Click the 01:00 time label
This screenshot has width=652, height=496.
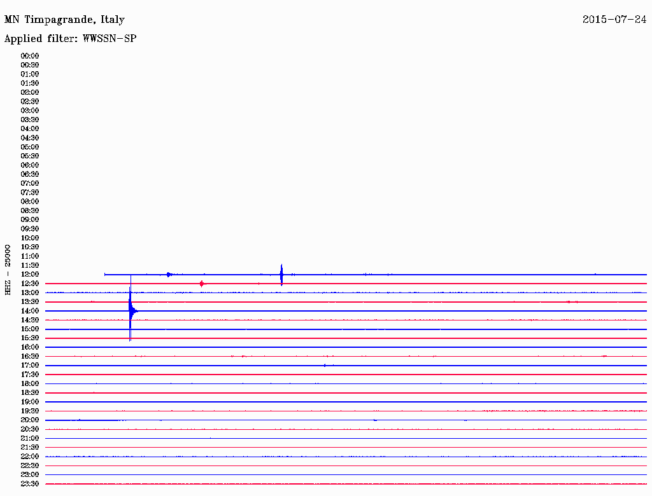[29, 74]
